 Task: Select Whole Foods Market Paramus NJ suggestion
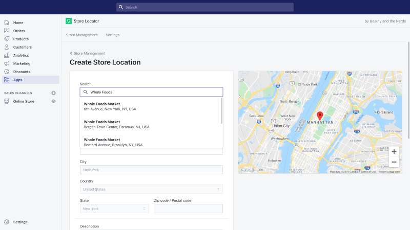tap(150, 124)
